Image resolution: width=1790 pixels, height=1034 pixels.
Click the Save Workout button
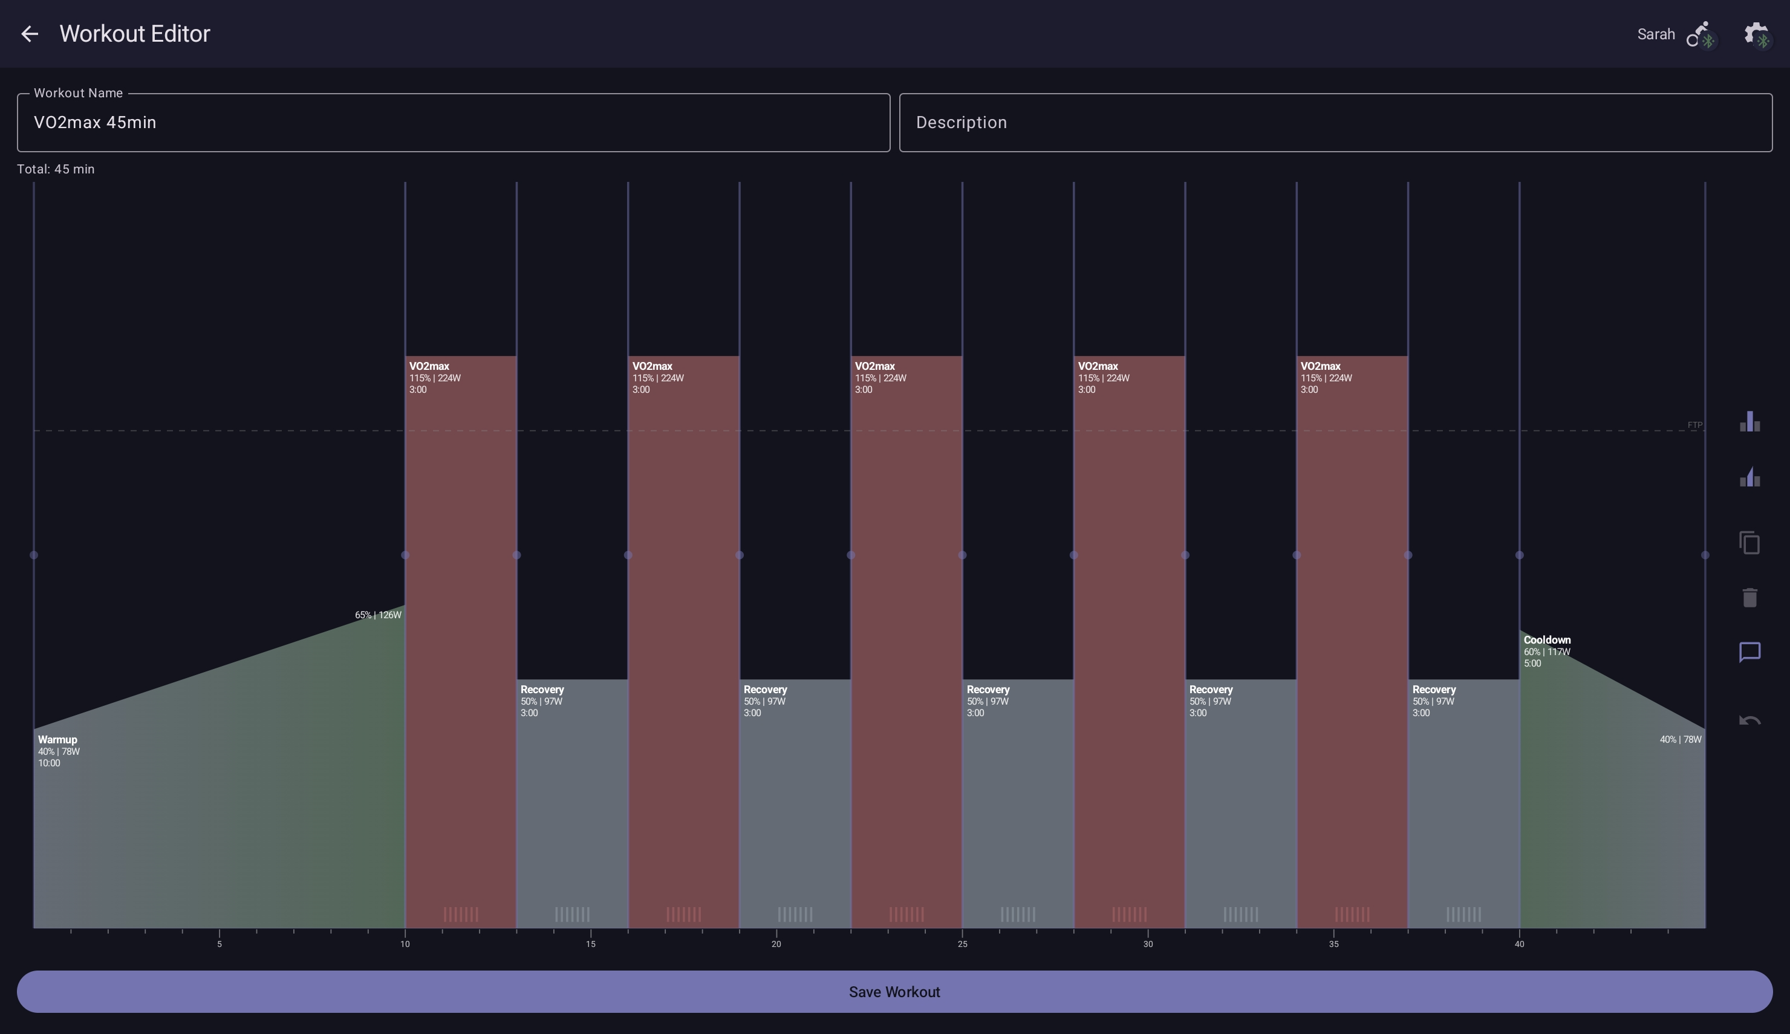(894, 992)
